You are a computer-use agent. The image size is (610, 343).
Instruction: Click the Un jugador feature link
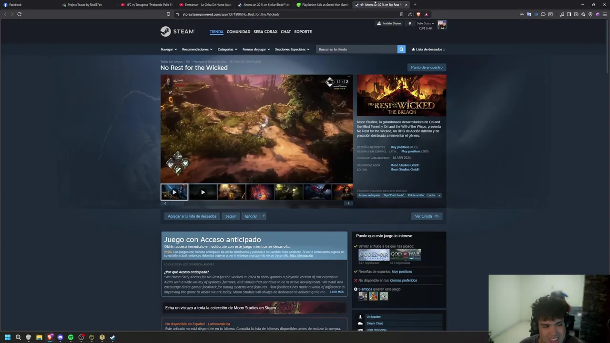pyautogui.click(x=374, y=317)
